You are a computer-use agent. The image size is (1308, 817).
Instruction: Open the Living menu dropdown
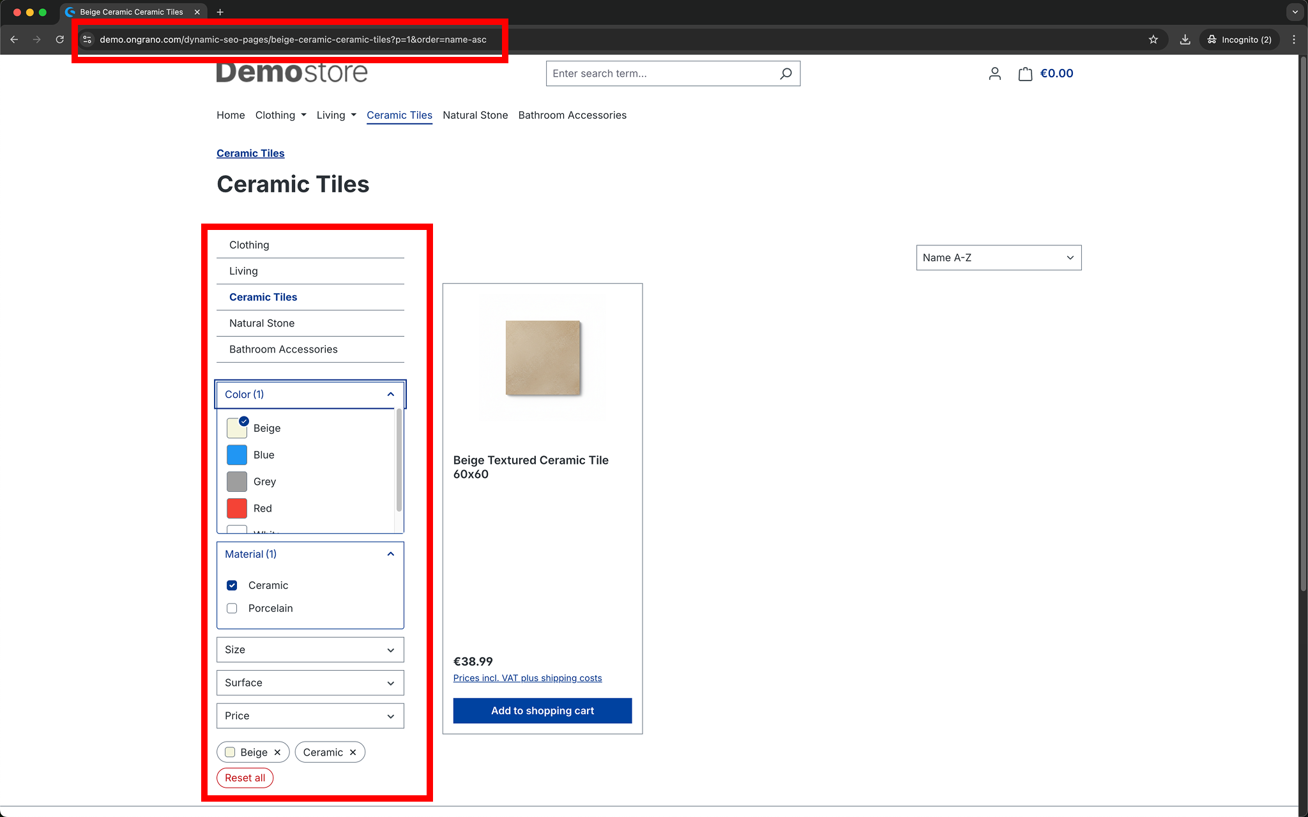coord(337,115)
